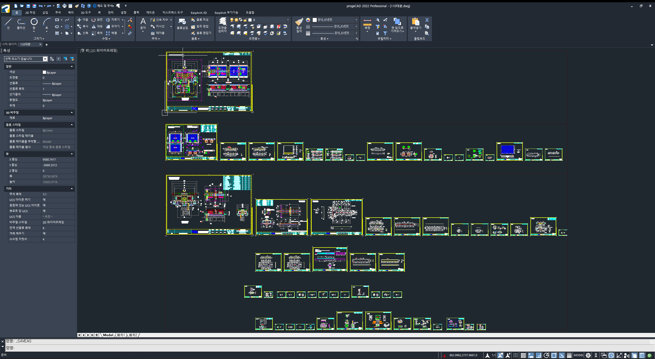655x359 pixels.
Task: Click Create Block (블록 작성)
Action: coord(200,20)
